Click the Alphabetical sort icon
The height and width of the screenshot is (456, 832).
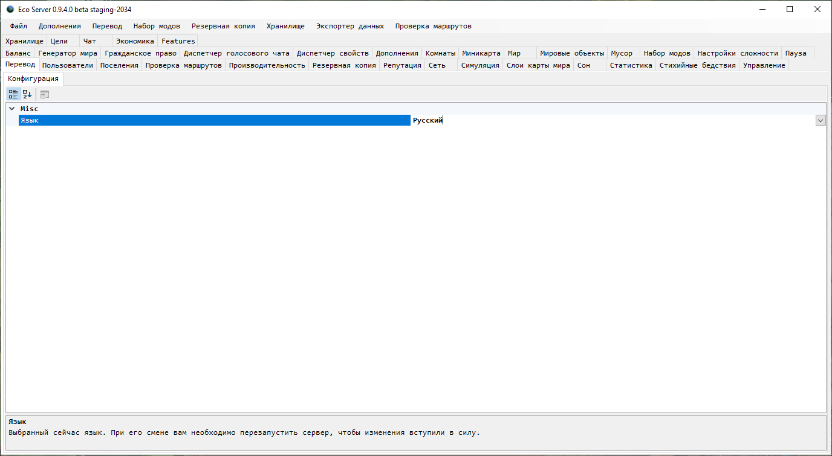[27, 94]
